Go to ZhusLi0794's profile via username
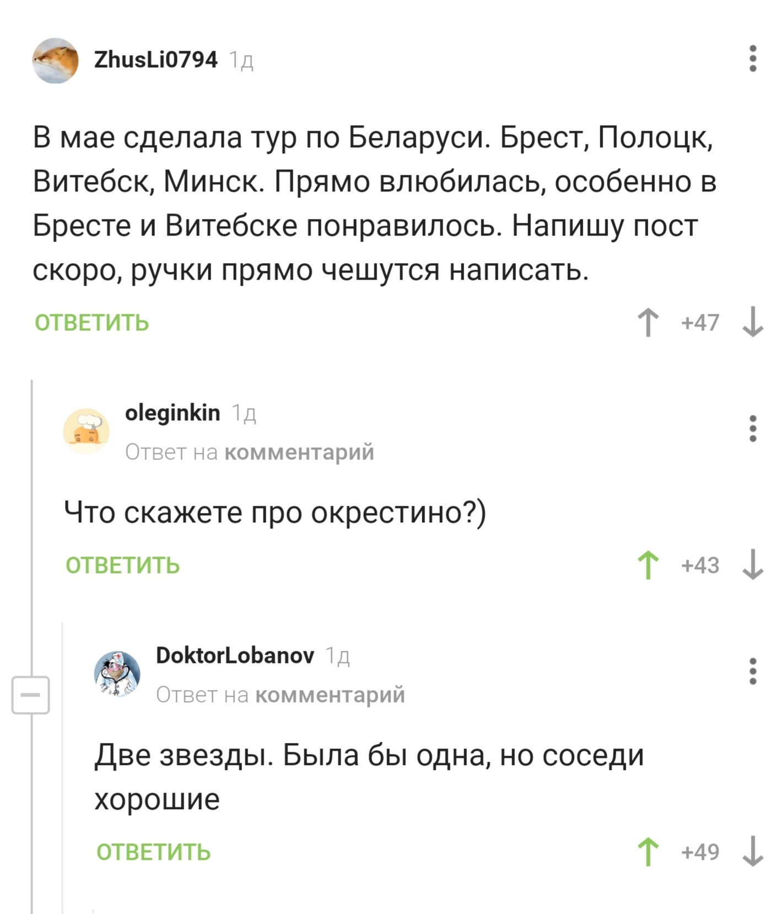The image size is (781, 914). click(x=156, y=60)
